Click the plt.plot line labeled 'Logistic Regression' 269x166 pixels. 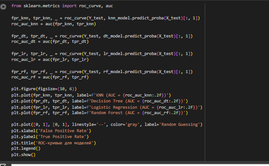coord(107,107)
